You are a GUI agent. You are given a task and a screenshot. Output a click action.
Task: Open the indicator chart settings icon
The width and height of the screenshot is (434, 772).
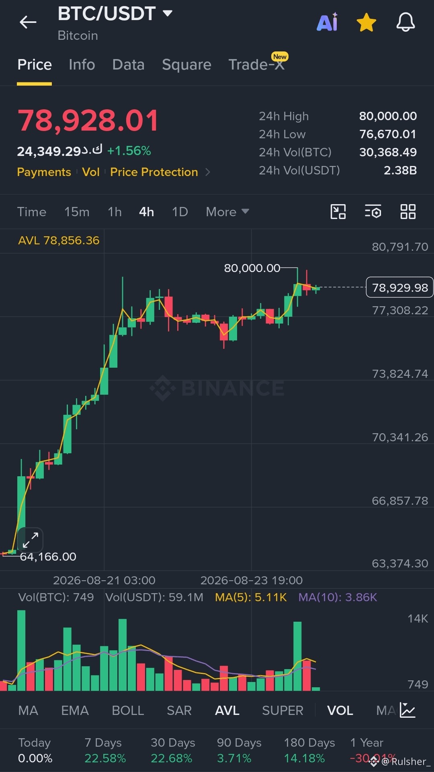pyautogui.click(x=407, y=711)
